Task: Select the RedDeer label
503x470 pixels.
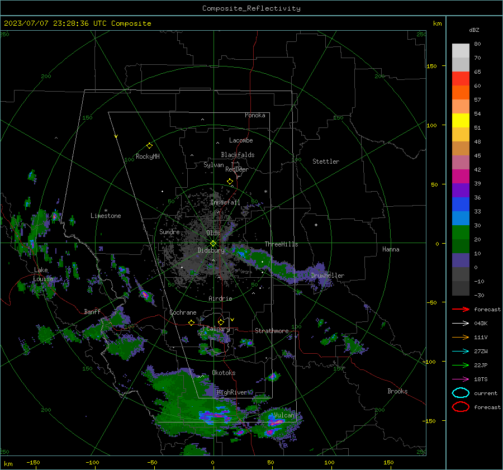Action: (x=237, y=169)
